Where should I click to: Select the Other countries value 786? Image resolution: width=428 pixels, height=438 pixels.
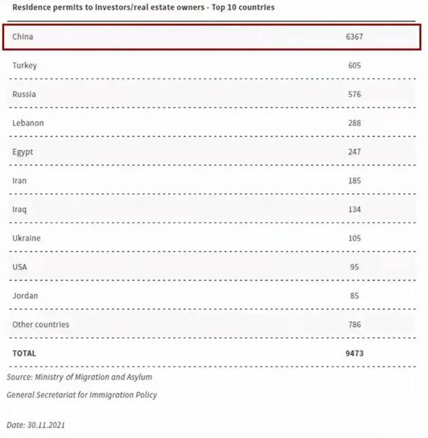tap(354, 324)
